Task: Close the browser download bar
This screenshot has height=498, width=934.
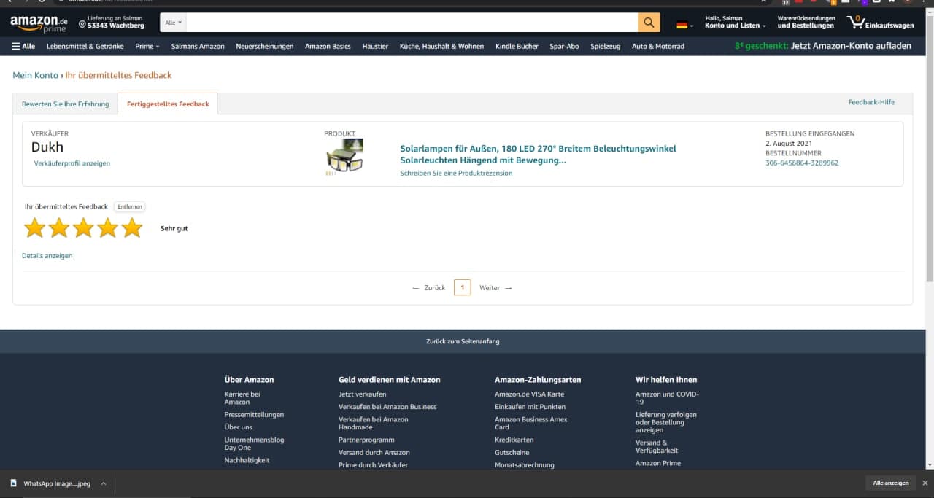Action: (x=925, y=483)
